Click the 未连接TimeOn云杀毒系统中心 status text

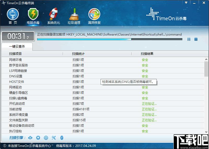(x=29, y=146)
